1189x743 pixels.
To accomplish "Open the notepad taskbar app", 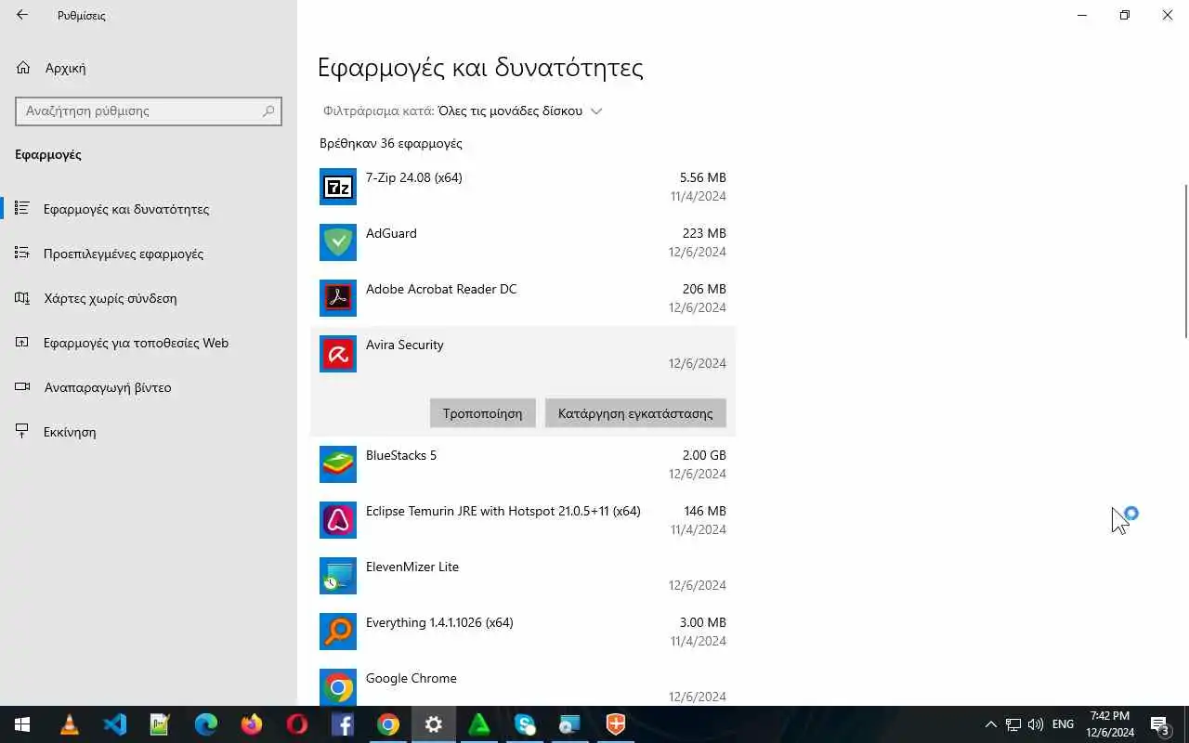I will (161, 724).
